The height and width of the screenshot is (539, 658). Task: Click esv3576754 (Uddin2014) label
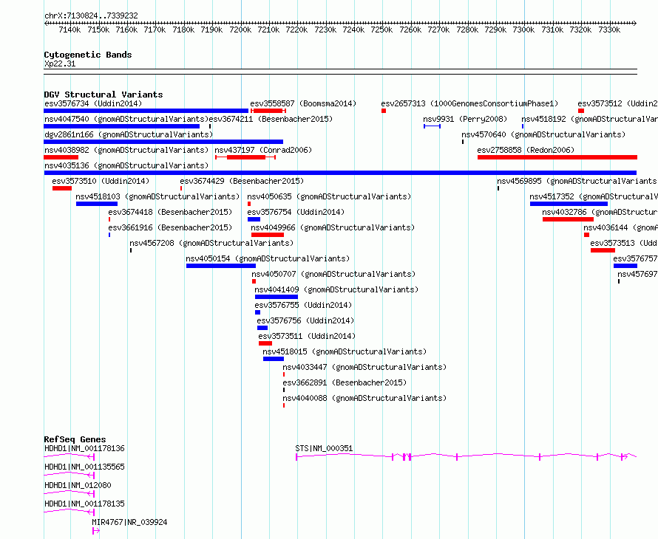[x=296, y=212]
